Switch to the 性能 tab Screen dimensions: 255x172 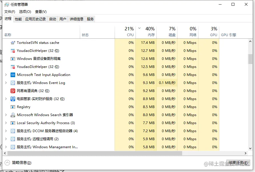tap(18, 19)
